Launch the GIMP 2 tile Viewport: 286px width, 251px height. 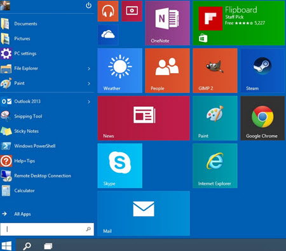215,71
